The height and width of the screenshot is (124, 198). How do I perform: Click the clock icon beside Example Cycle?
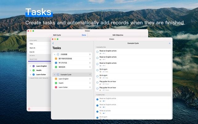tap(58, 75)
